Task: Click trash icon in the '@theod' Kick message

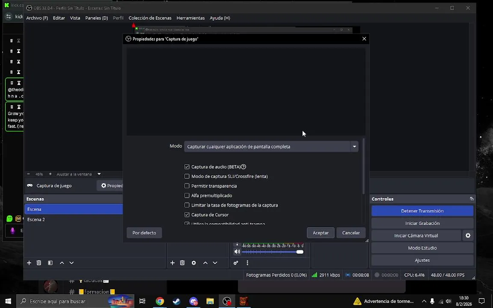Action: [12, 83]
